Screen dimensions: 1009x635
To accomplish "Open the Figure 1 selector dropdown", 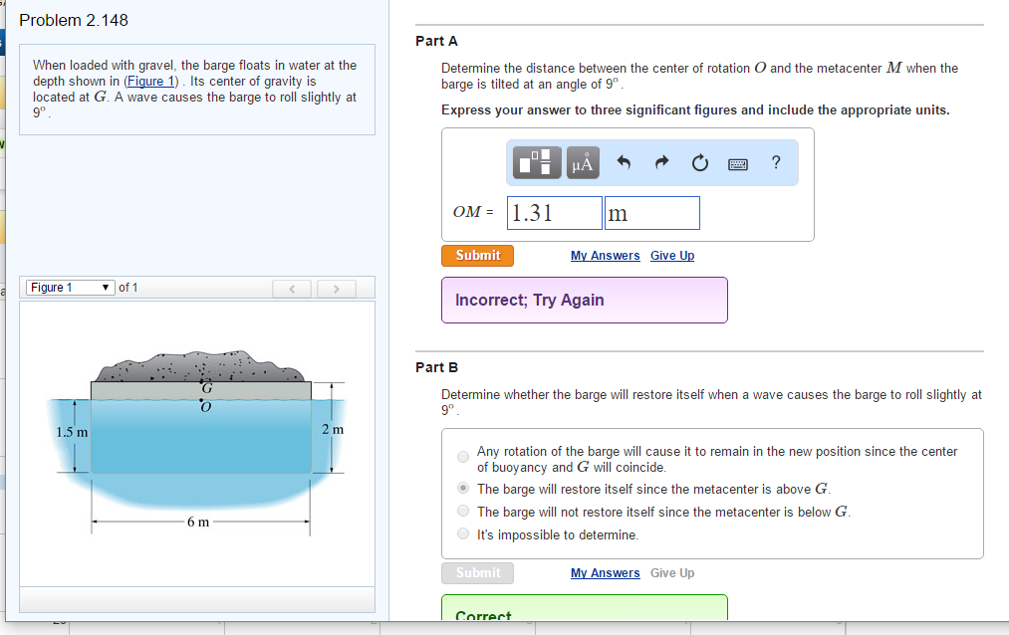I will 70,288.
